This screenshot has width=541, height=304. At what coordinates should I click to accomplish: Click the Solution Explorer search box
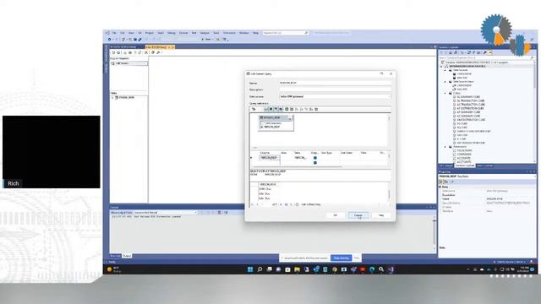click(487, 57)
